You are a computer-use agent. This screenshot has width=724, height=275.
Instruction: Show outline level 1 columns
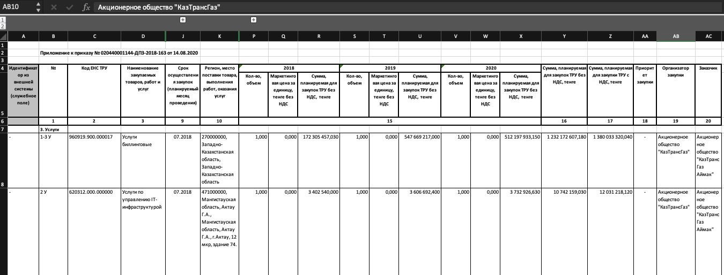tap(3, 20)
